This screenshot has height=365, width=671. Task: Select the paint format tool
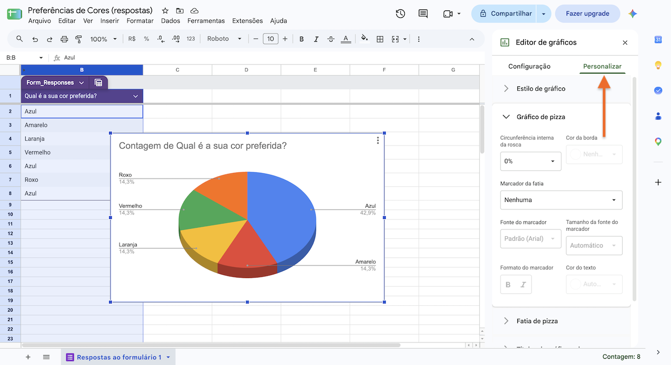pos(79,39)
